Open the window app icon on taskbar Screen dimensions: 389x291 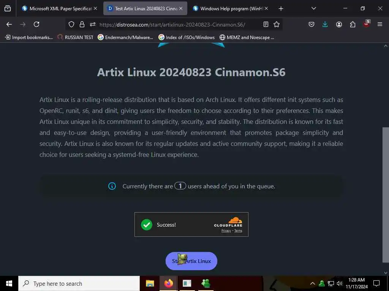(x=187, y=283)
